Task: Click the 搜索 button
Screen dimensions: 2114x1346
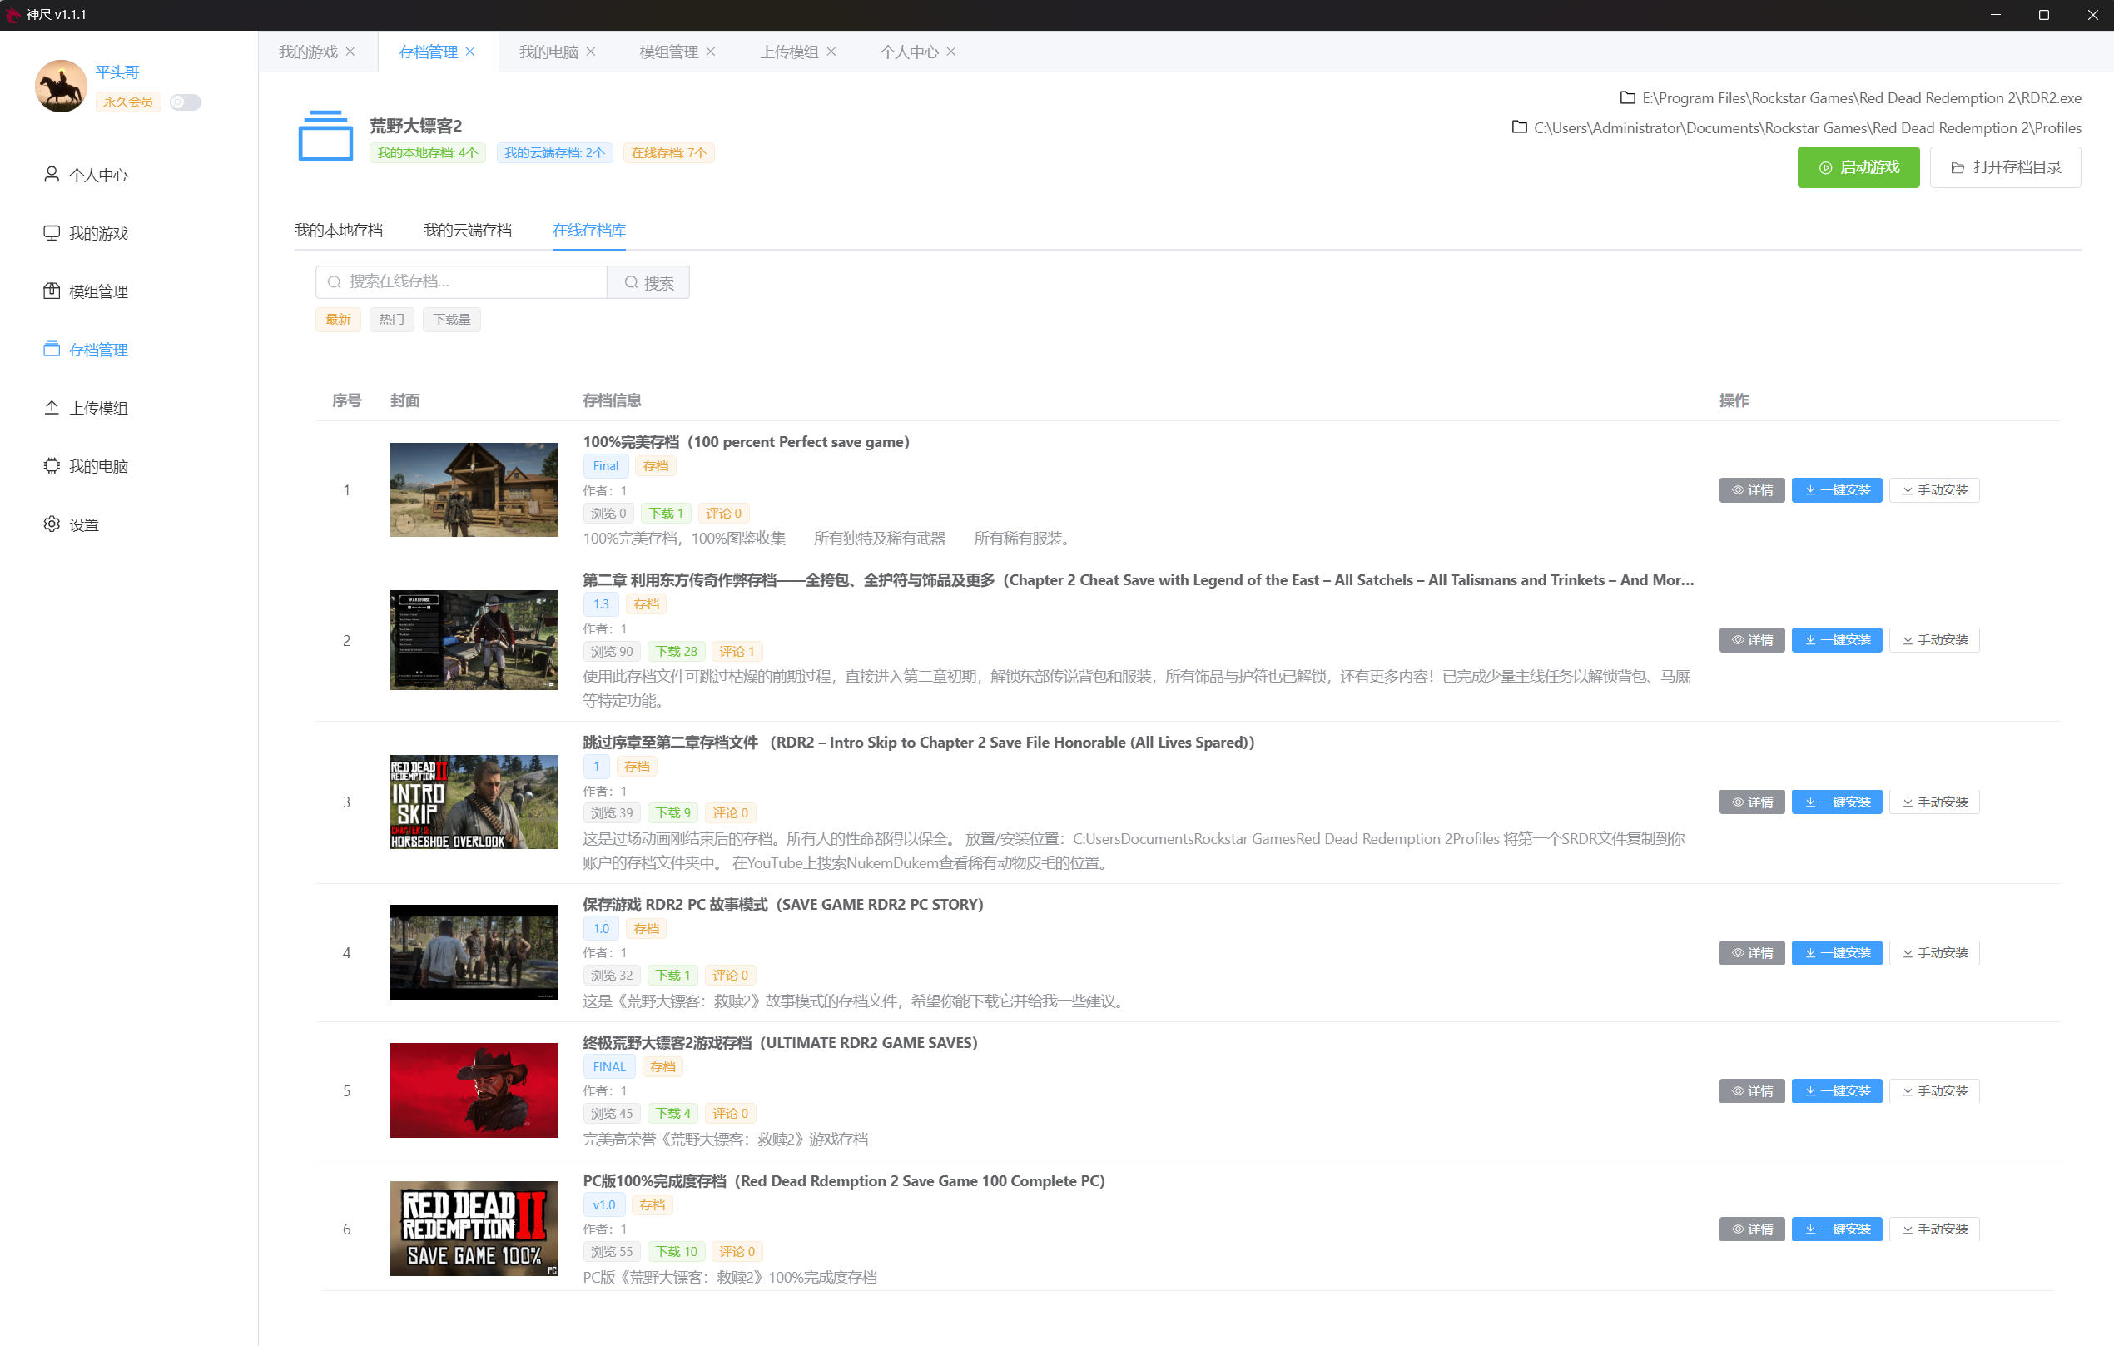Action: (x=649, y=283)
